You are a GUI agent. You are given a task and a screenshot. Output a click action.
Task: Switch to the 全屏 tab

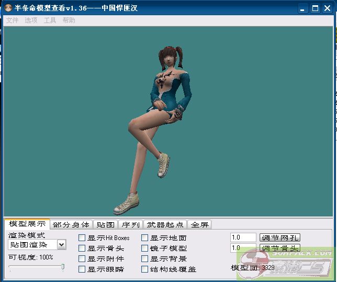(x=199, y=225)
